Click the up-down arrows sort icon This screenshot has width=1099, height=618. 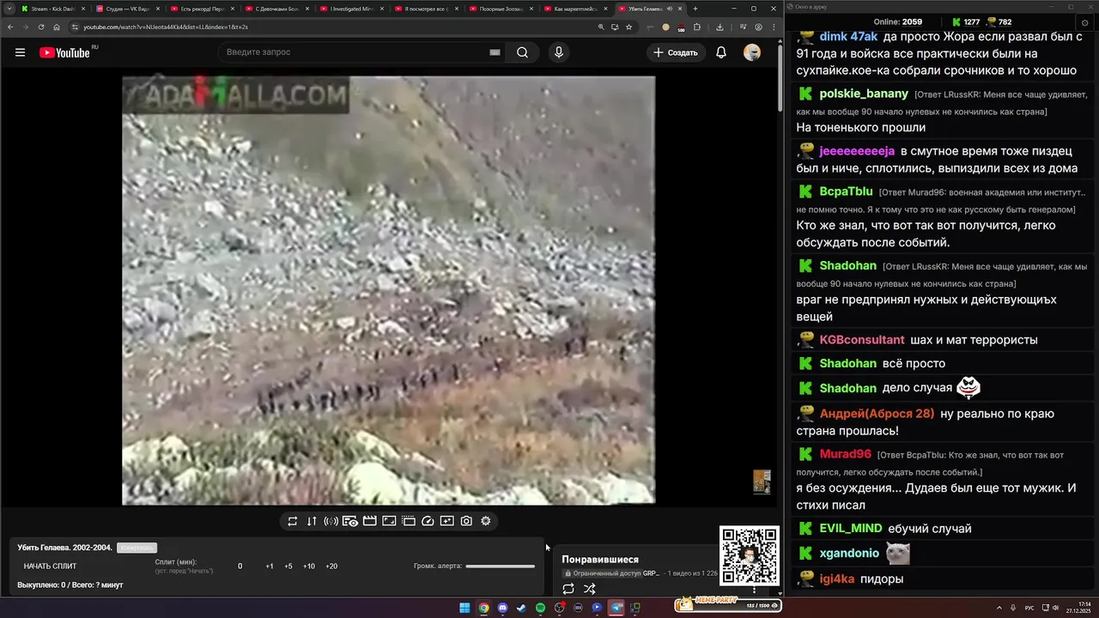click(312, 521)
